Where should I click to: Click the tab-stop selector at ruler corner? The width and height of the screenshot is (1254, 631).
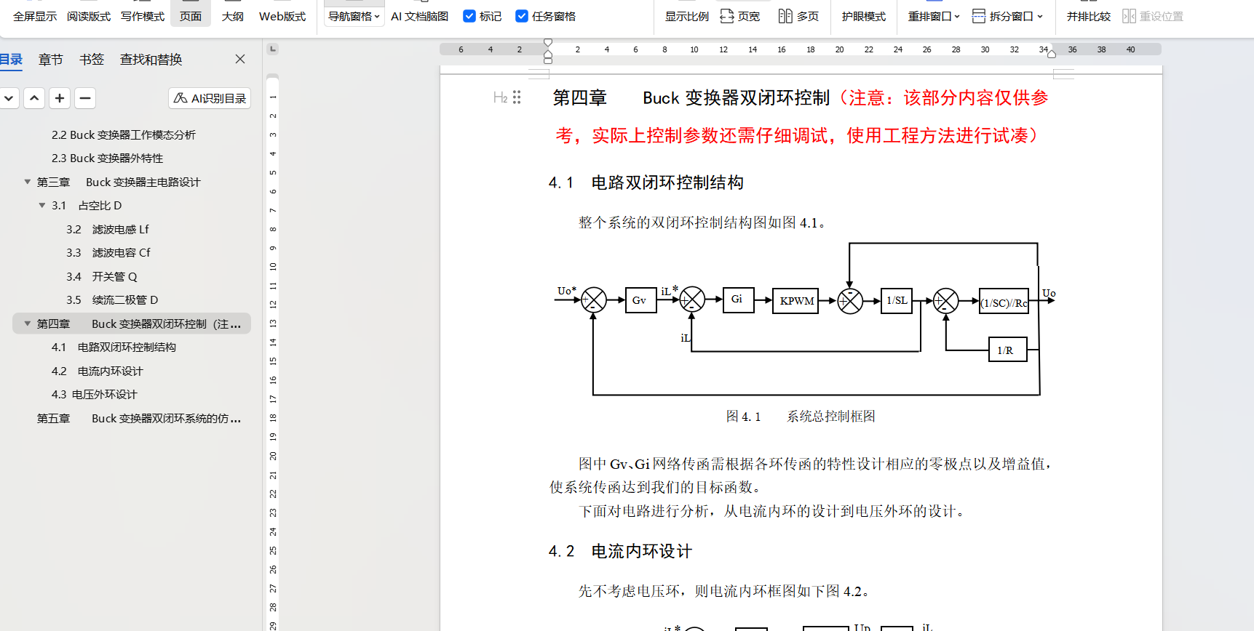click(273, 49)
